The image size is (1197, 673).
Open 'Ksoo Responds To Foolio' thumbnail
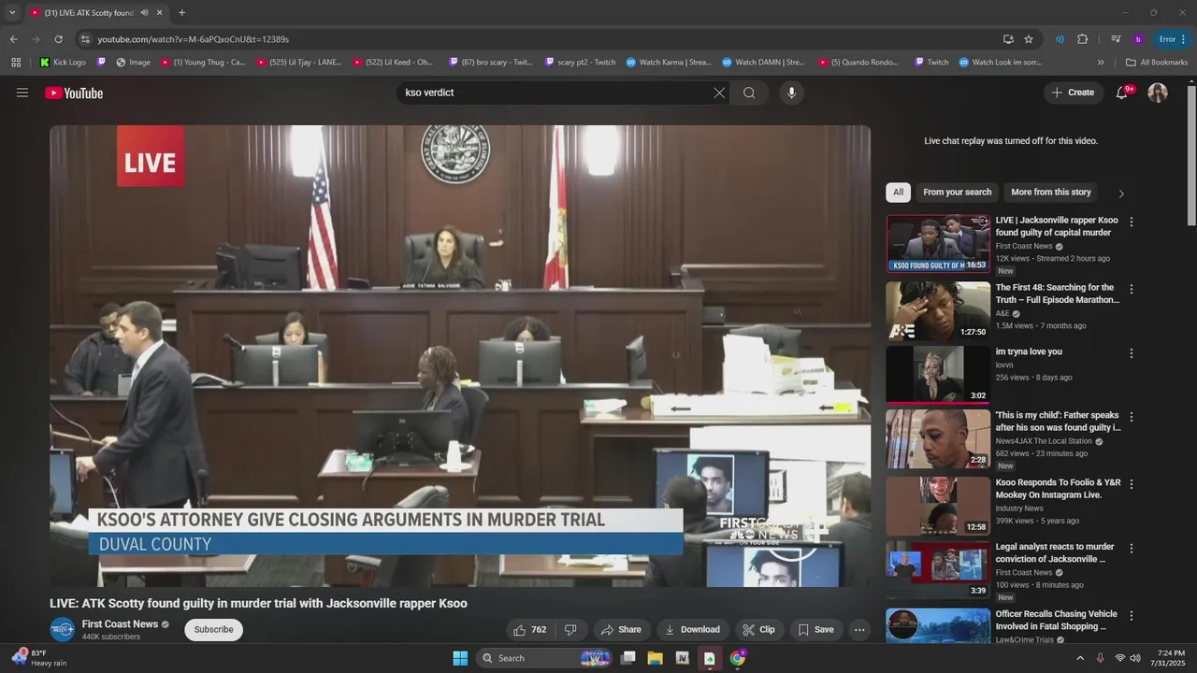(938, 506)
